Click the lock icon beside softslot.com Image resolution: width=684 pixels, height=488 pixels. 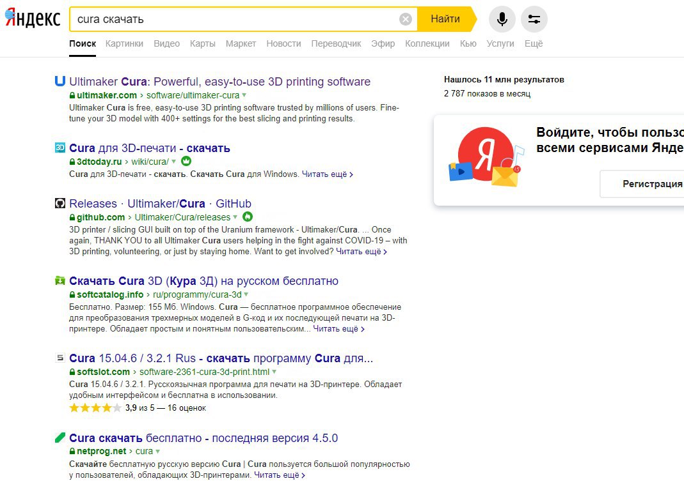[x=72, y=372]
